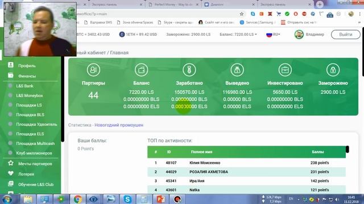Open the Зона обмена/Spaces bookmark

[x=135, y=23]
